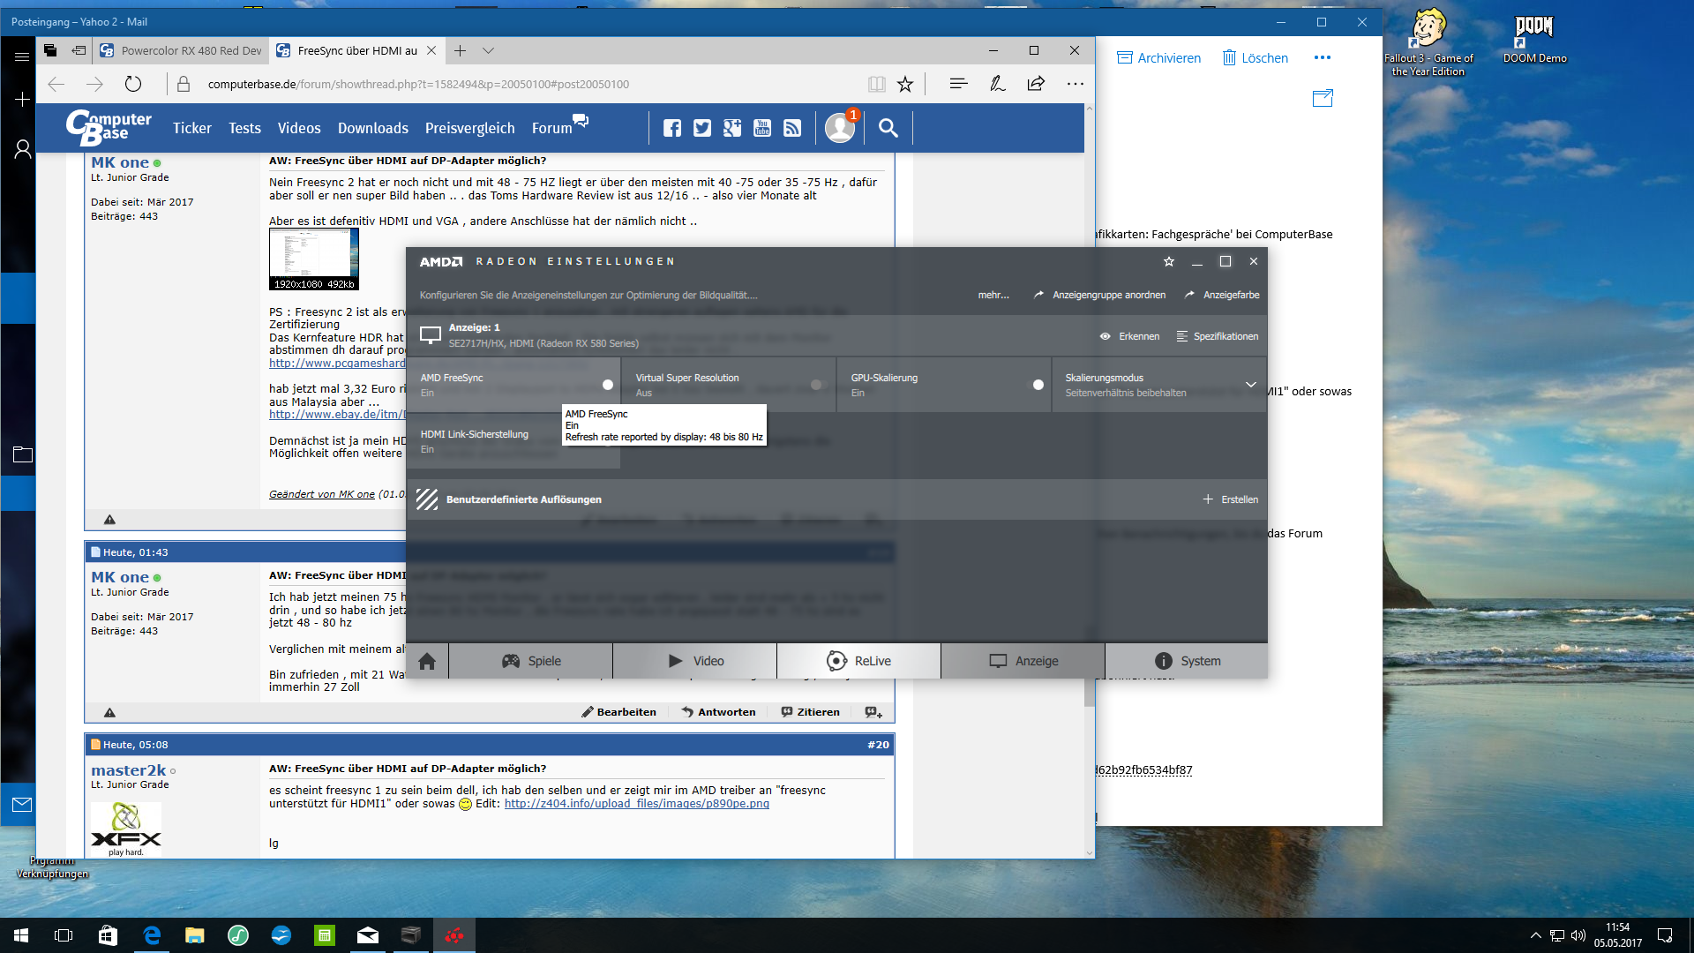Open the 1920x1080 screenshot thumbnail
Image resolution: width=1694 pixels, height=953 pixels.
[x=313, y=259]
